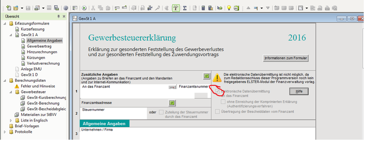Click the light bulb hint icon

[229, 8]
